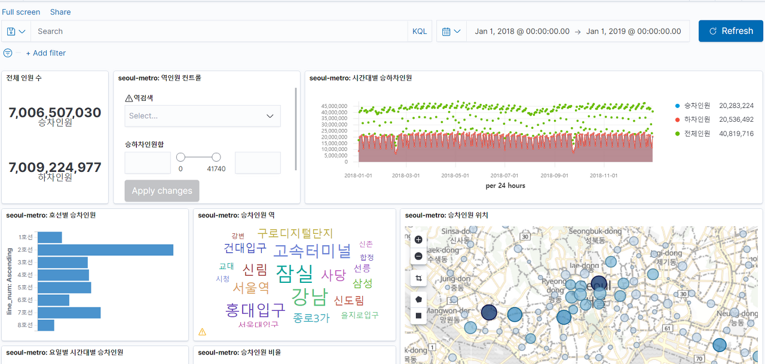765x364 pixels.
Task: Click the end date Jan 1, 2019
Action: point(634,31)
